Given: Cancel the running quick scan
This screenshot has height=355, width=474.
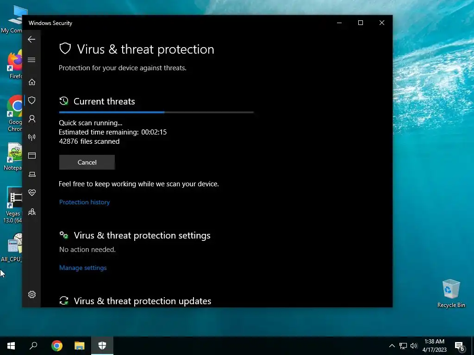Looking at the screenshot, I should 87,162.
